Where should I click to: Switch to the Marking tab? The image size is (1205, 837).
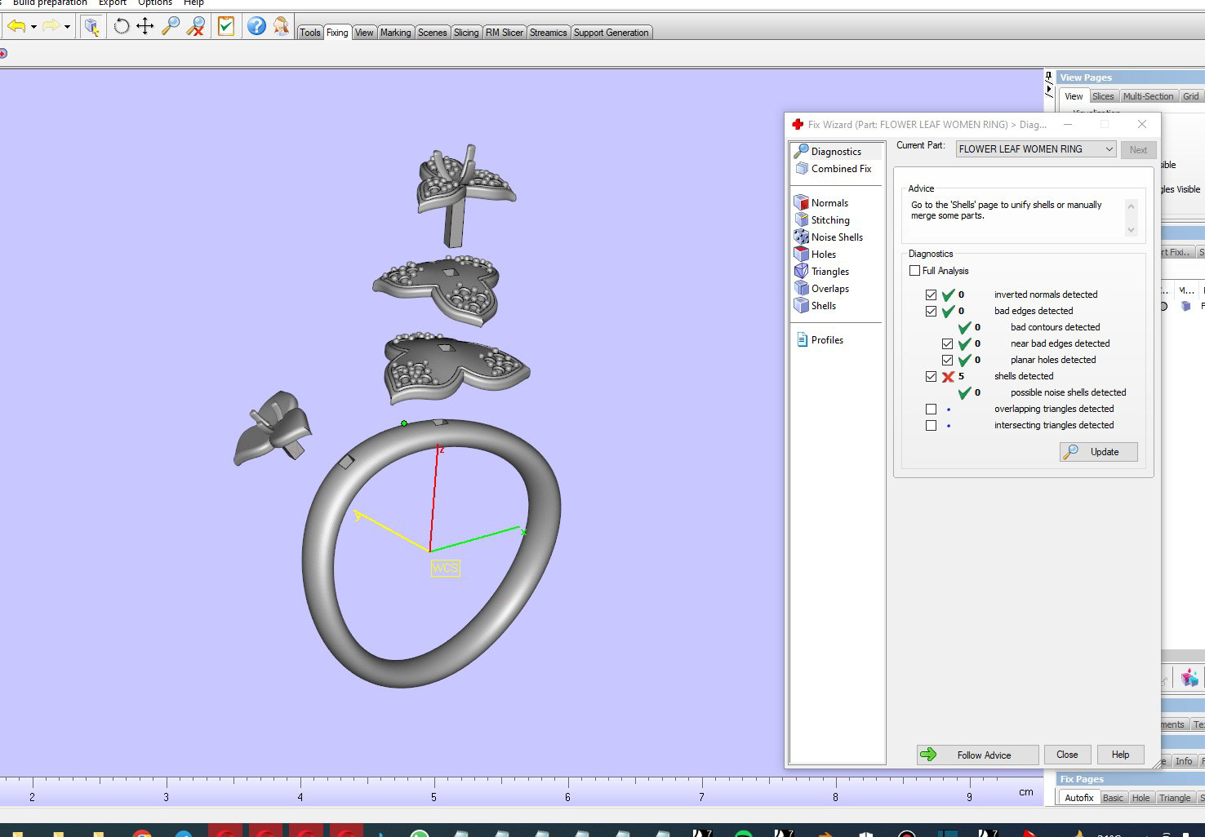pyautogui.click(x=395, y=33)
